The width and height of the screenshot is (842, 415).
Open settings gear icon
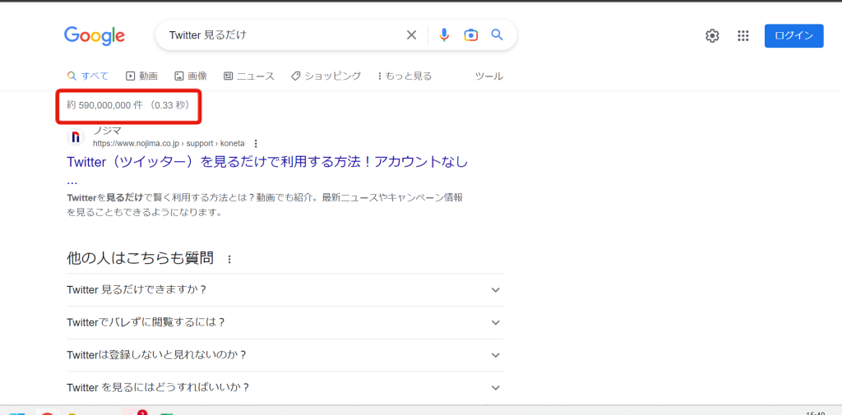(712, 36)
